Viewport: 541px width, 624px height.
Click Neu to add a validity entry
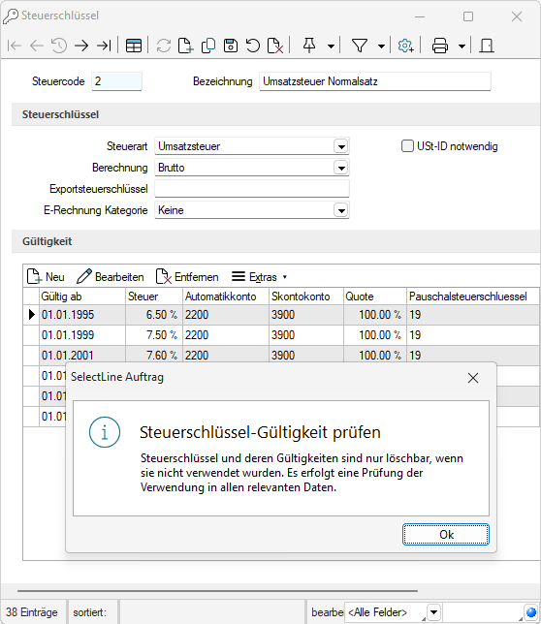point(46,276)
